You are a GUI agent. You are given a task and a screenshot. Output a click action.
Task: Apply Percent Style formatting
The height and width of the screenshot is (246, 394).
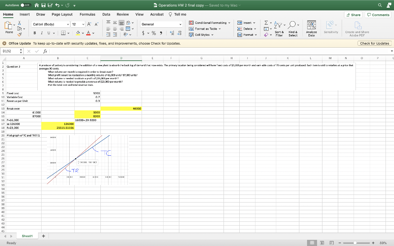153,32
